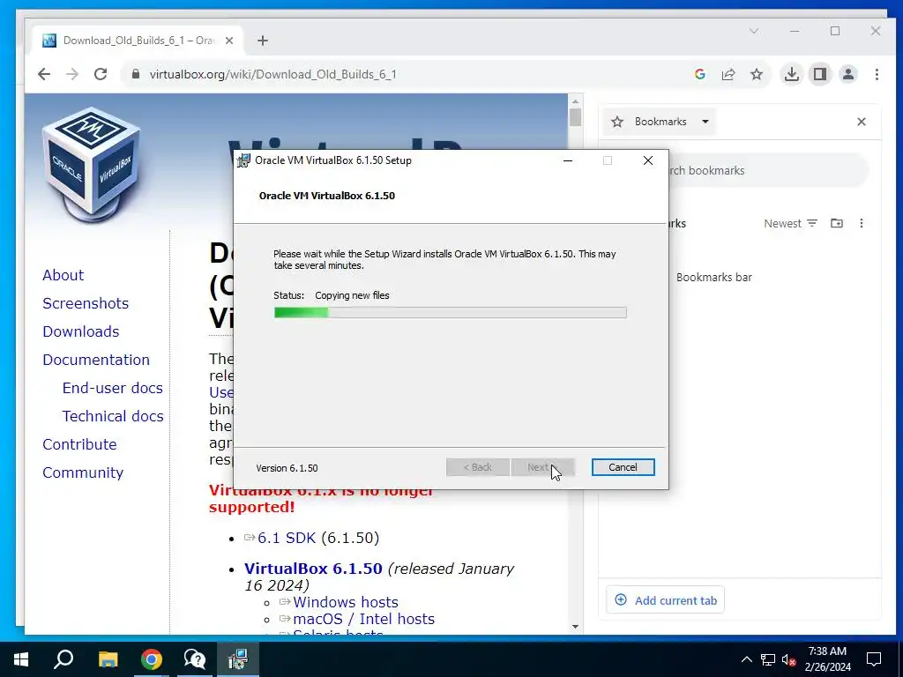Open the Windows hosts download link
Viewport: 903px width, 677px height.
click(346, 602)
